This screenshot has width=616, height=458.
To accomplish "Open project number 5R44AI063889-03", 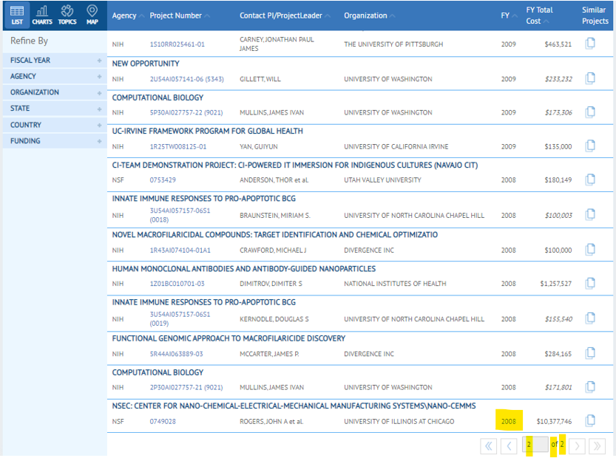I will point(177,354).
